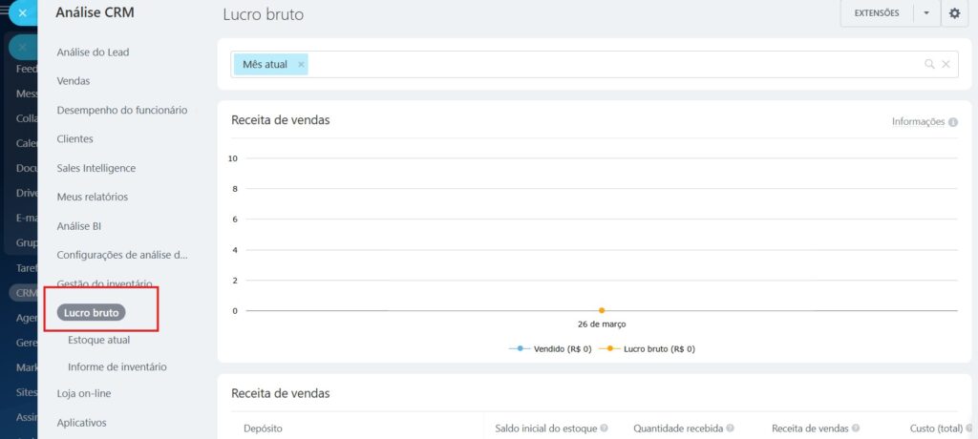Click help icon next to Saldo inicial do estoque
The image size is (978, 439).
pos(605,429)
